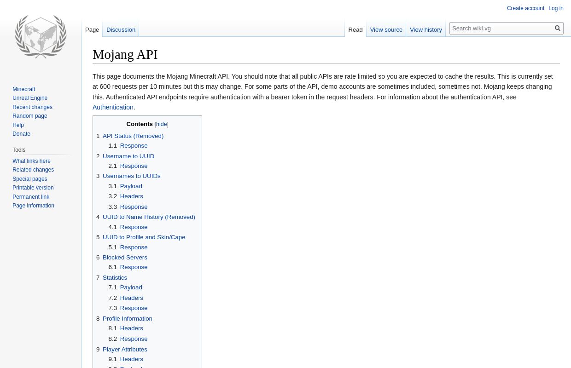Hide the Contents table
The width and height of the screenshot is (571, 368).
(161, 124)
